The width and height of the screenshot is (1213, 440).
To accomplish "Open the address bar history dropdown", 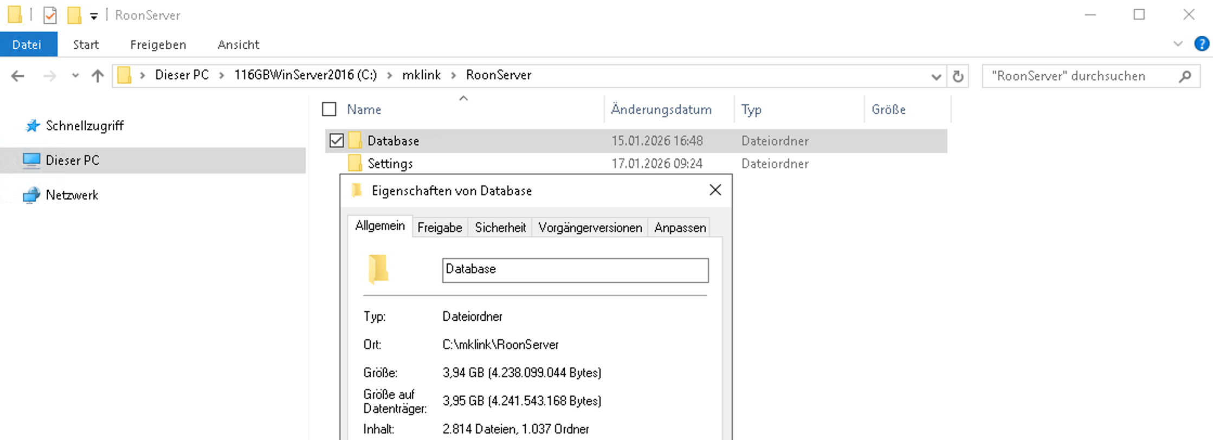I will (936, 76).
